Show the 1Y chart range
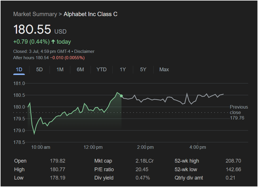 tap(123, 70)
